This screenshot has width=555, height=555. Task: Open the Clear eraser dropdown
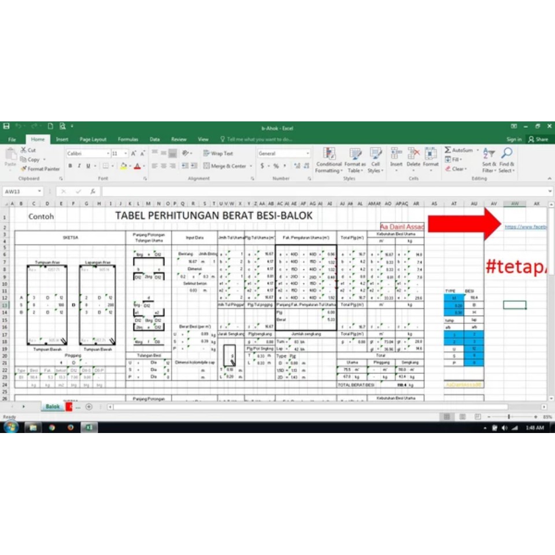456,169
